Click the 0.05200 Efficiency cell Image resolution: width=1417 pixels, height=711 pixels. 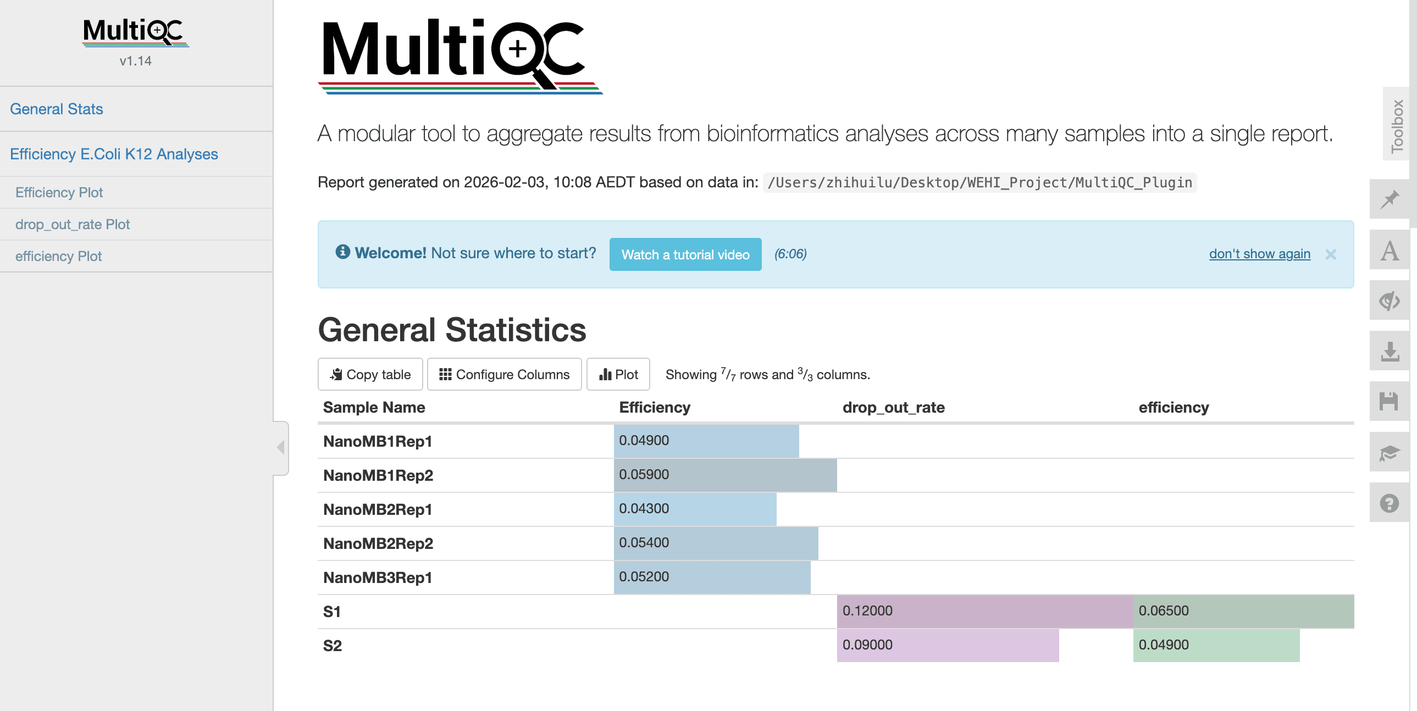[x=725, y=577]
